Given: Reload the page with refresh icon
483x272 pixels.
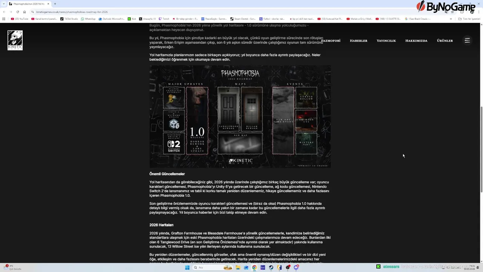Looking at the screenshot, I should pos(17,12).
